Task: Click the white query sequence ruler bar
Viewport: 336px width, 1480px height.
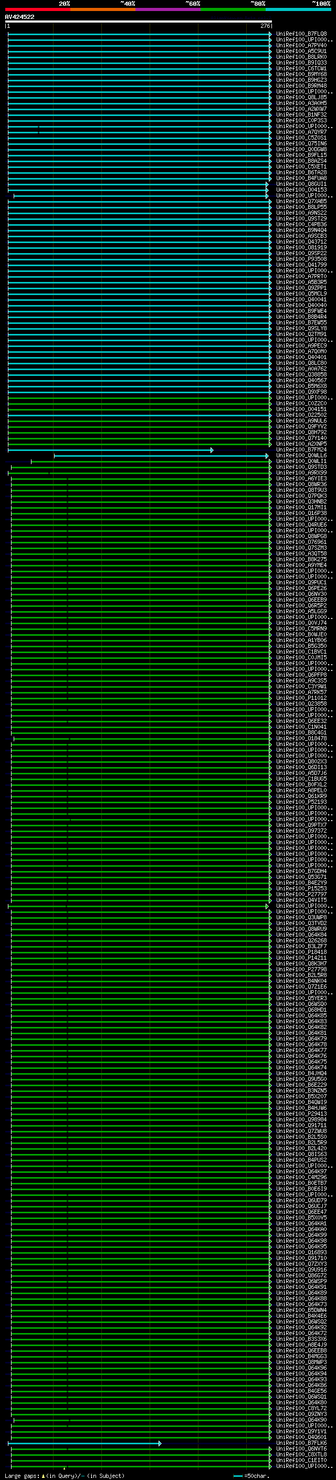Action: [139, 21]
